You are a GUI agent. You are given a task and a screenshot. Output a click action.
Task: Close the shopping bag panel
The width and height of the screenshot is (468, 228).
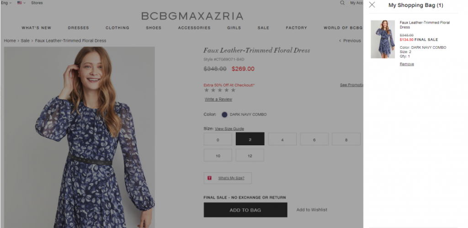[372, 5]
